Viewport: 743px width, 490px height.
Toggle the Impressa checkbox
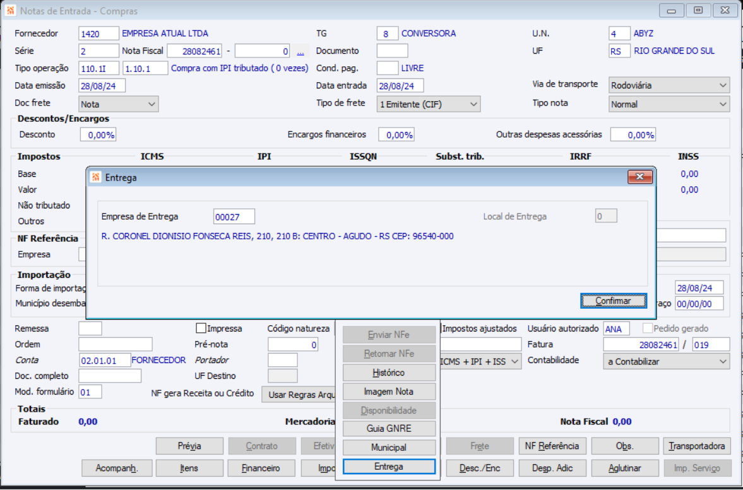[201, 328]
